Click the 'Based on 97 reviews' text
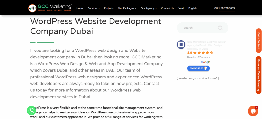The width and height of the screenshot is (262, 119). coord(198,57)
